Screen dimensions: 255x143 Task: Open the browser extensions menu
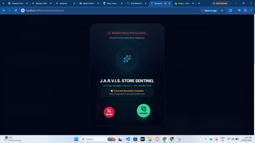coord(230,10)
